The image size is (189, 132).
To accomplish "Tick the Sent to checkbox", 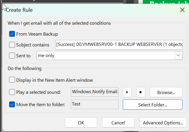I will pyautogui.click(x=12, y=55).
